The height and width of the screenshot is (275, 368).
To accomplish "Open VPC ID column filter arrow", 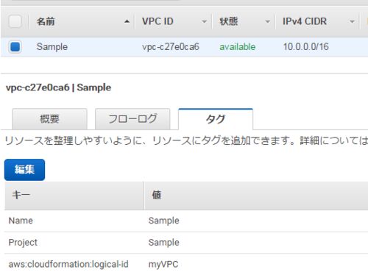I will 204,21.
